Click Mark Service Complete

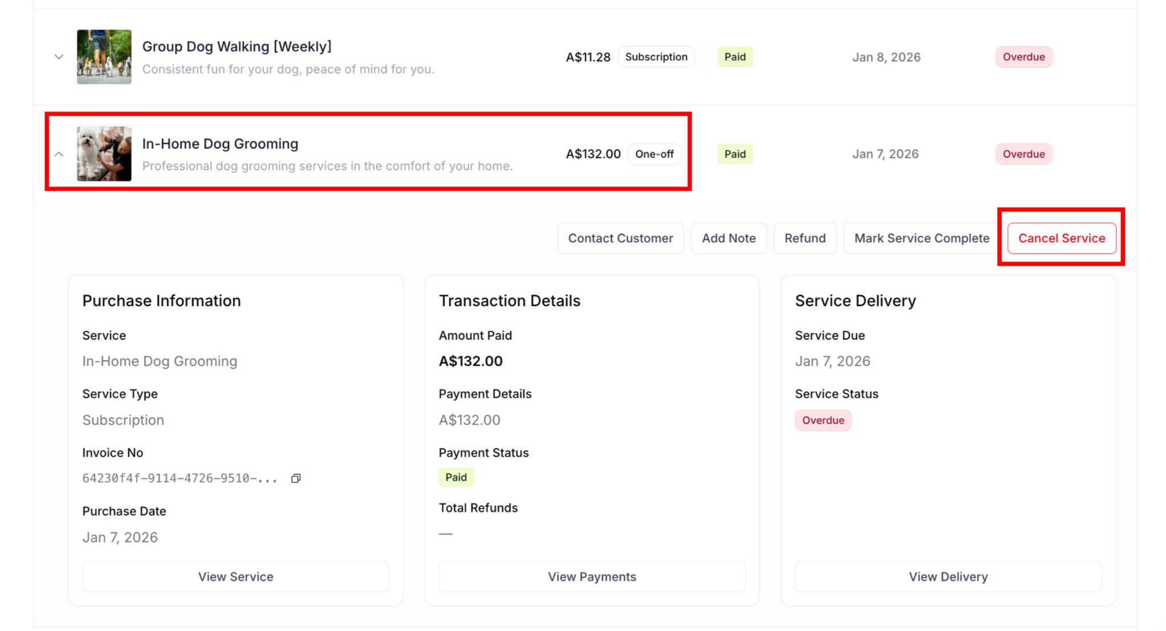click(921, 238)
